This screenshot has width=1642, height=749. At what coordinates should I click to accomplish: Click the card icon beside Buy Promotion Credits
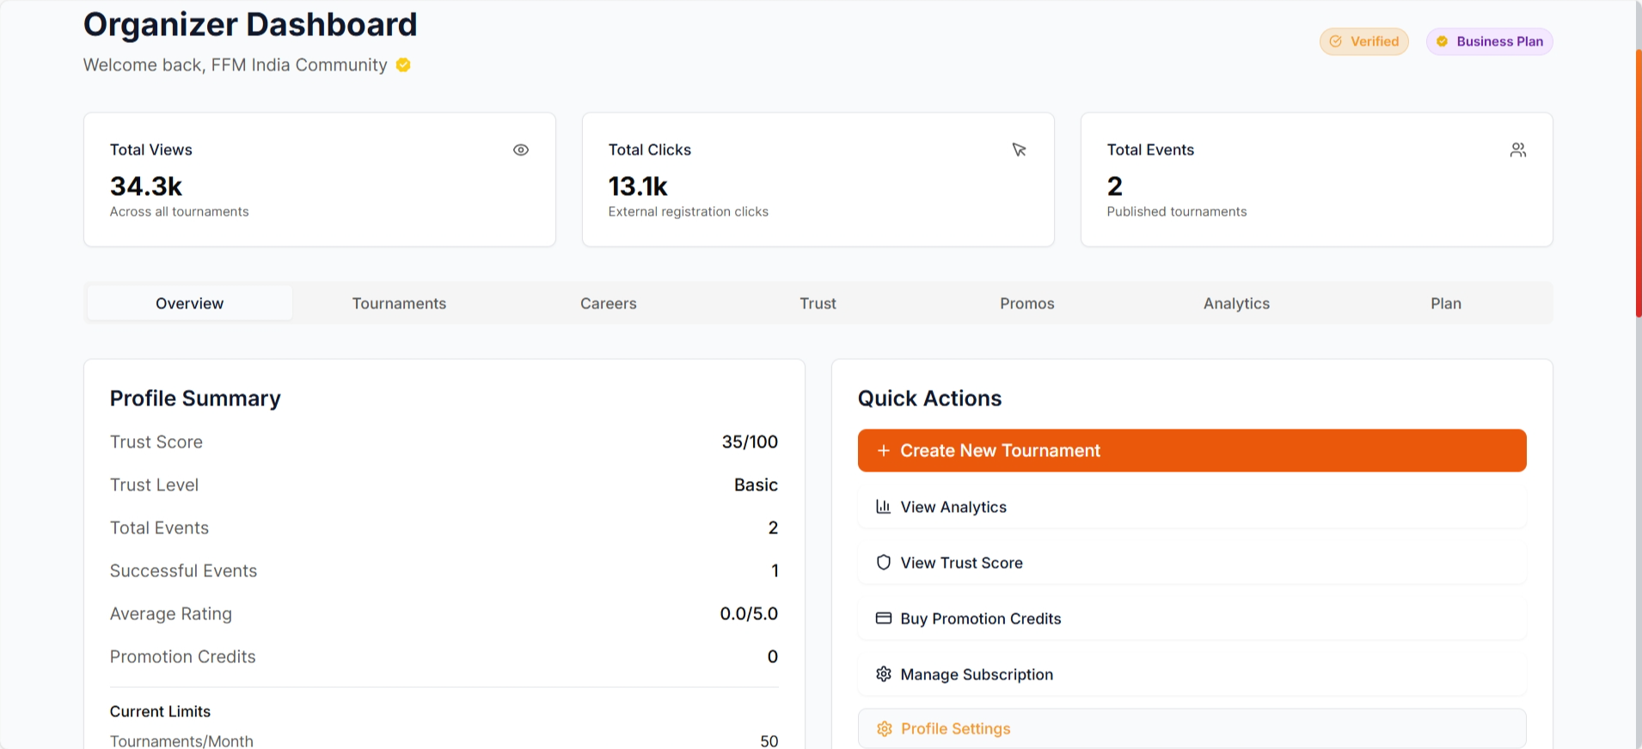[x=883, y=618]
